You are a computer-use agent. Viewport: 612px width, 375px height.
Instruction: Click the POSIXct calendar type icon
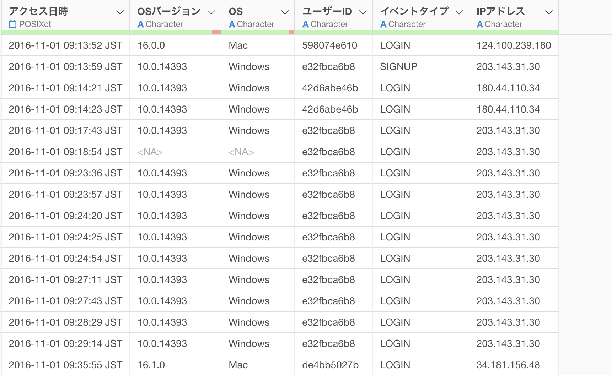point(13,24)
